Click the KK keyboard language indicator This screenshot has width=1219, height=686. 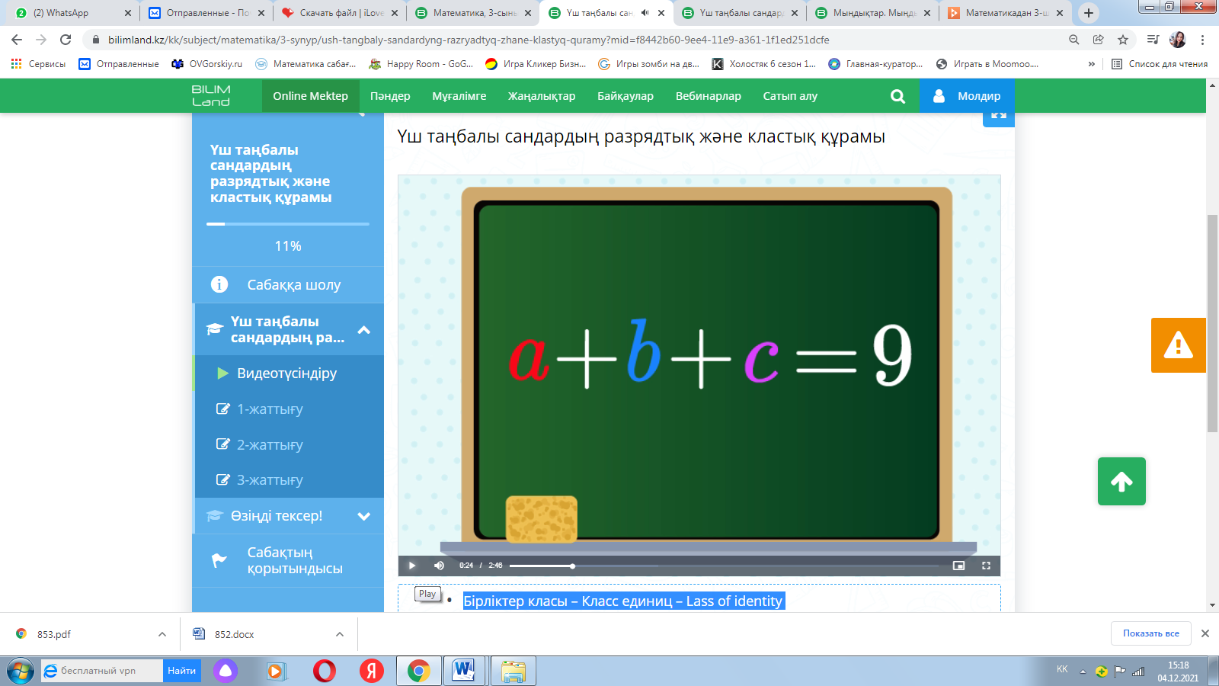pos(1062,669)
